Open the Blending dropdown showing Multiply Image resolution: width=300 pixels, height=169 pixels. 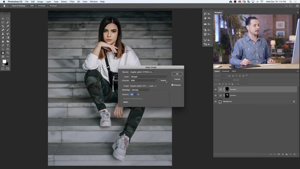(x=141, y=90)
